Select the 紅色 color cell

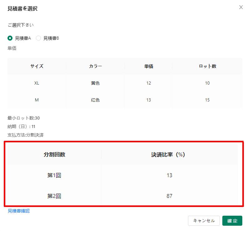coord(95,100)
